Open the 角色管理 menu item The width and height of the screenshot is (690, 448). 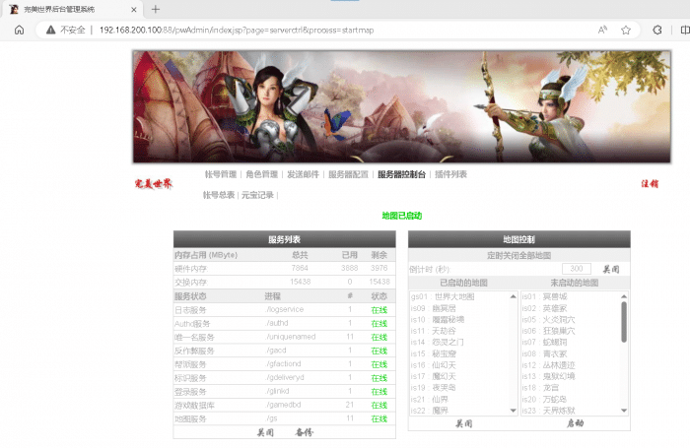[261, 174]
